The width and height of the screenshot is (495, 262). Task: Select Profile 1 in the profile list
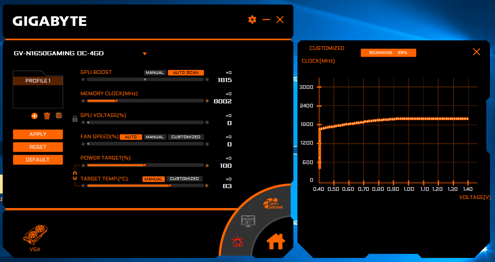[38, 81]
